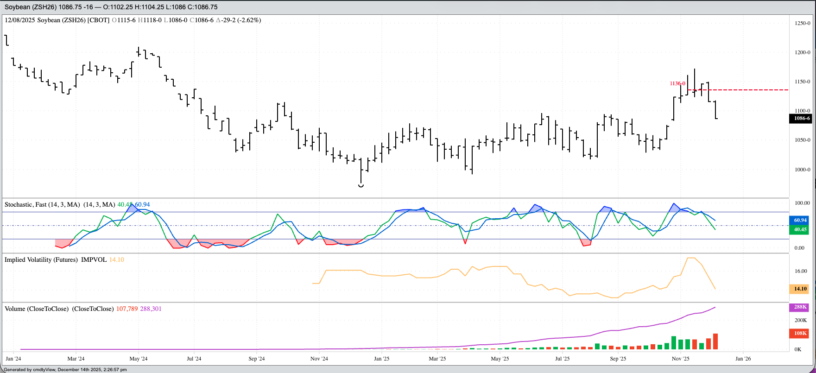Click the purple 288K open interest badge
Screen dimensions: 816x373
click(800, 307)
